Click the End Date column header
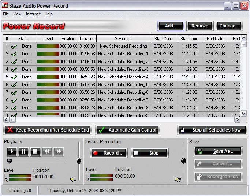Viewport: 250px width, 196px height. pos(215,38)
